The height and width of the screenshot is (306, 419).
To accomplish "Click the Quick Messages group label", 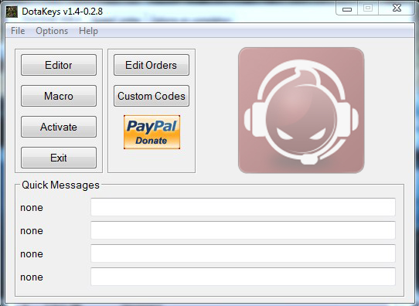I will click(x=60, y=185).
